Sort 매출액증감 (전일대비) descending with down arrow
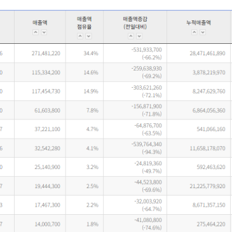Screen dimensions: 232x232 [139, 36]
